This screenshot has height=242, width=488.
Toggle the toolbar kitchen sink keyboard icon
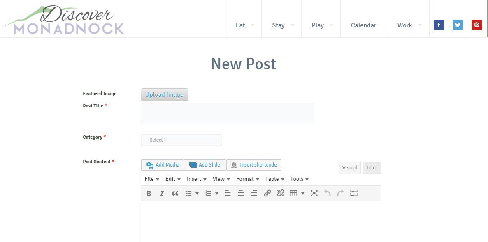point(353,193)
